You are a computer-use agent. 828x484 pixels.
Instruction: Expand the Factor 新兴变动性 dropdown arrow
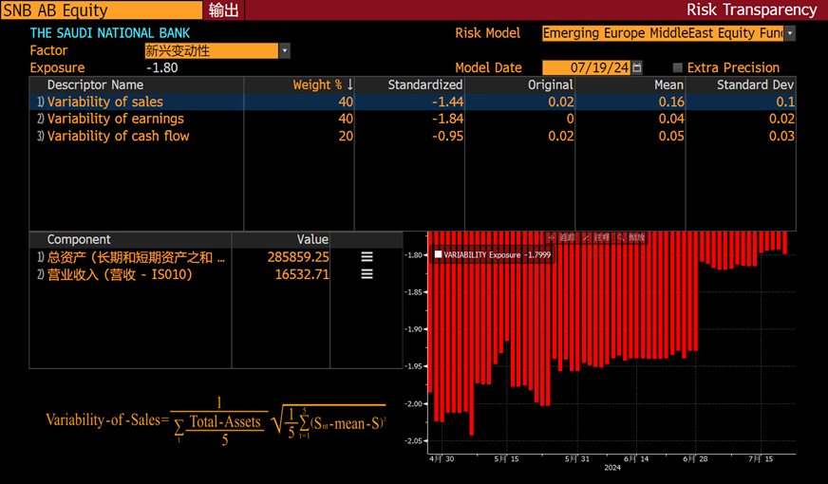[285, 50]
